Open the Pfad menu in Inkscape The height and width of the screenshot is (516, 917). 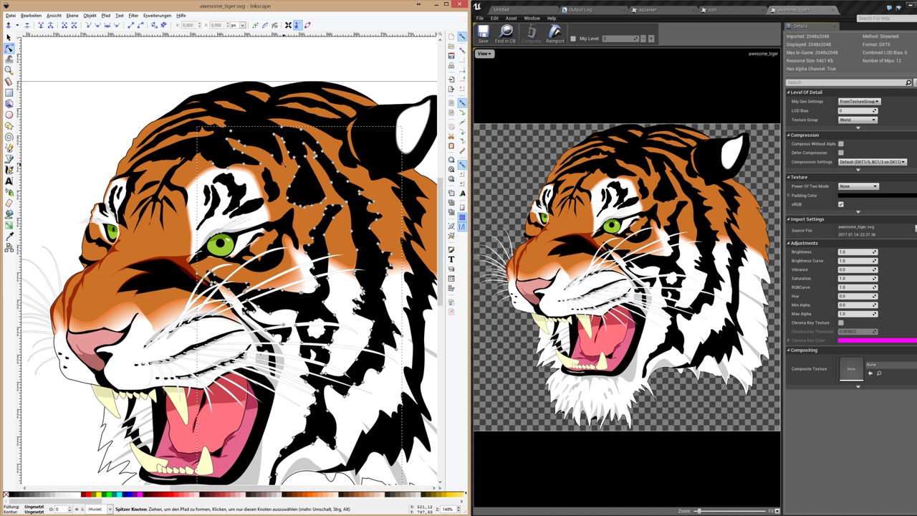[106, 15]
